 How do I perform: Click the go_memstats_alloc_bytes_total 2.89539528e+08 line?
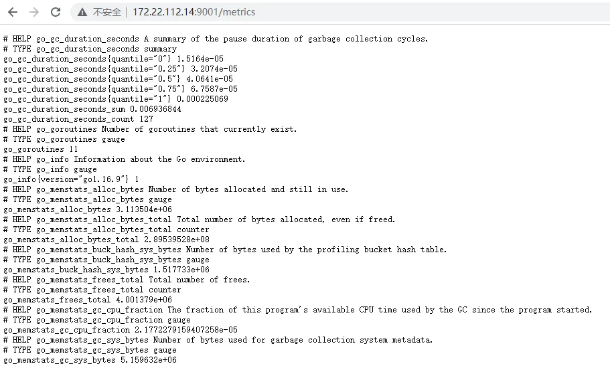coord(106,240)
